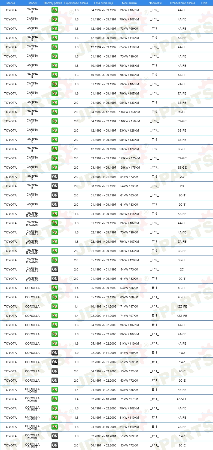This screenshot has height=450, width=213.
Task: Select production dates 04.1992 -> 02.1994
Action: [104, 121]
